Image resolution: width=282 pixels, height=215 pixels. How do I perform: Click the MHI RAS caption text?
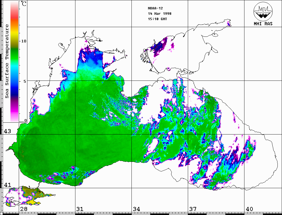(263, 24)
